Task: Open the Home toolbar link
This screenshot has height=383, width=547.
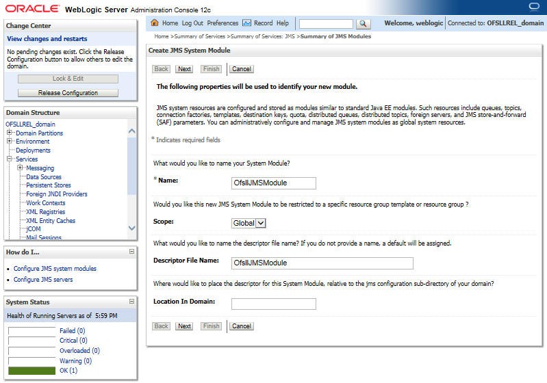Action: click(x=170, y=23)
